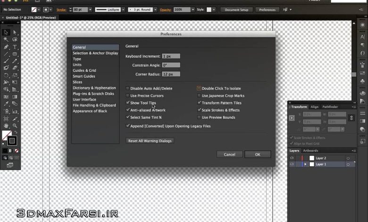Open the Character panel icon in dock
Image resolution: width=368 pixels, height=222 pixels.
coord(363,37)
